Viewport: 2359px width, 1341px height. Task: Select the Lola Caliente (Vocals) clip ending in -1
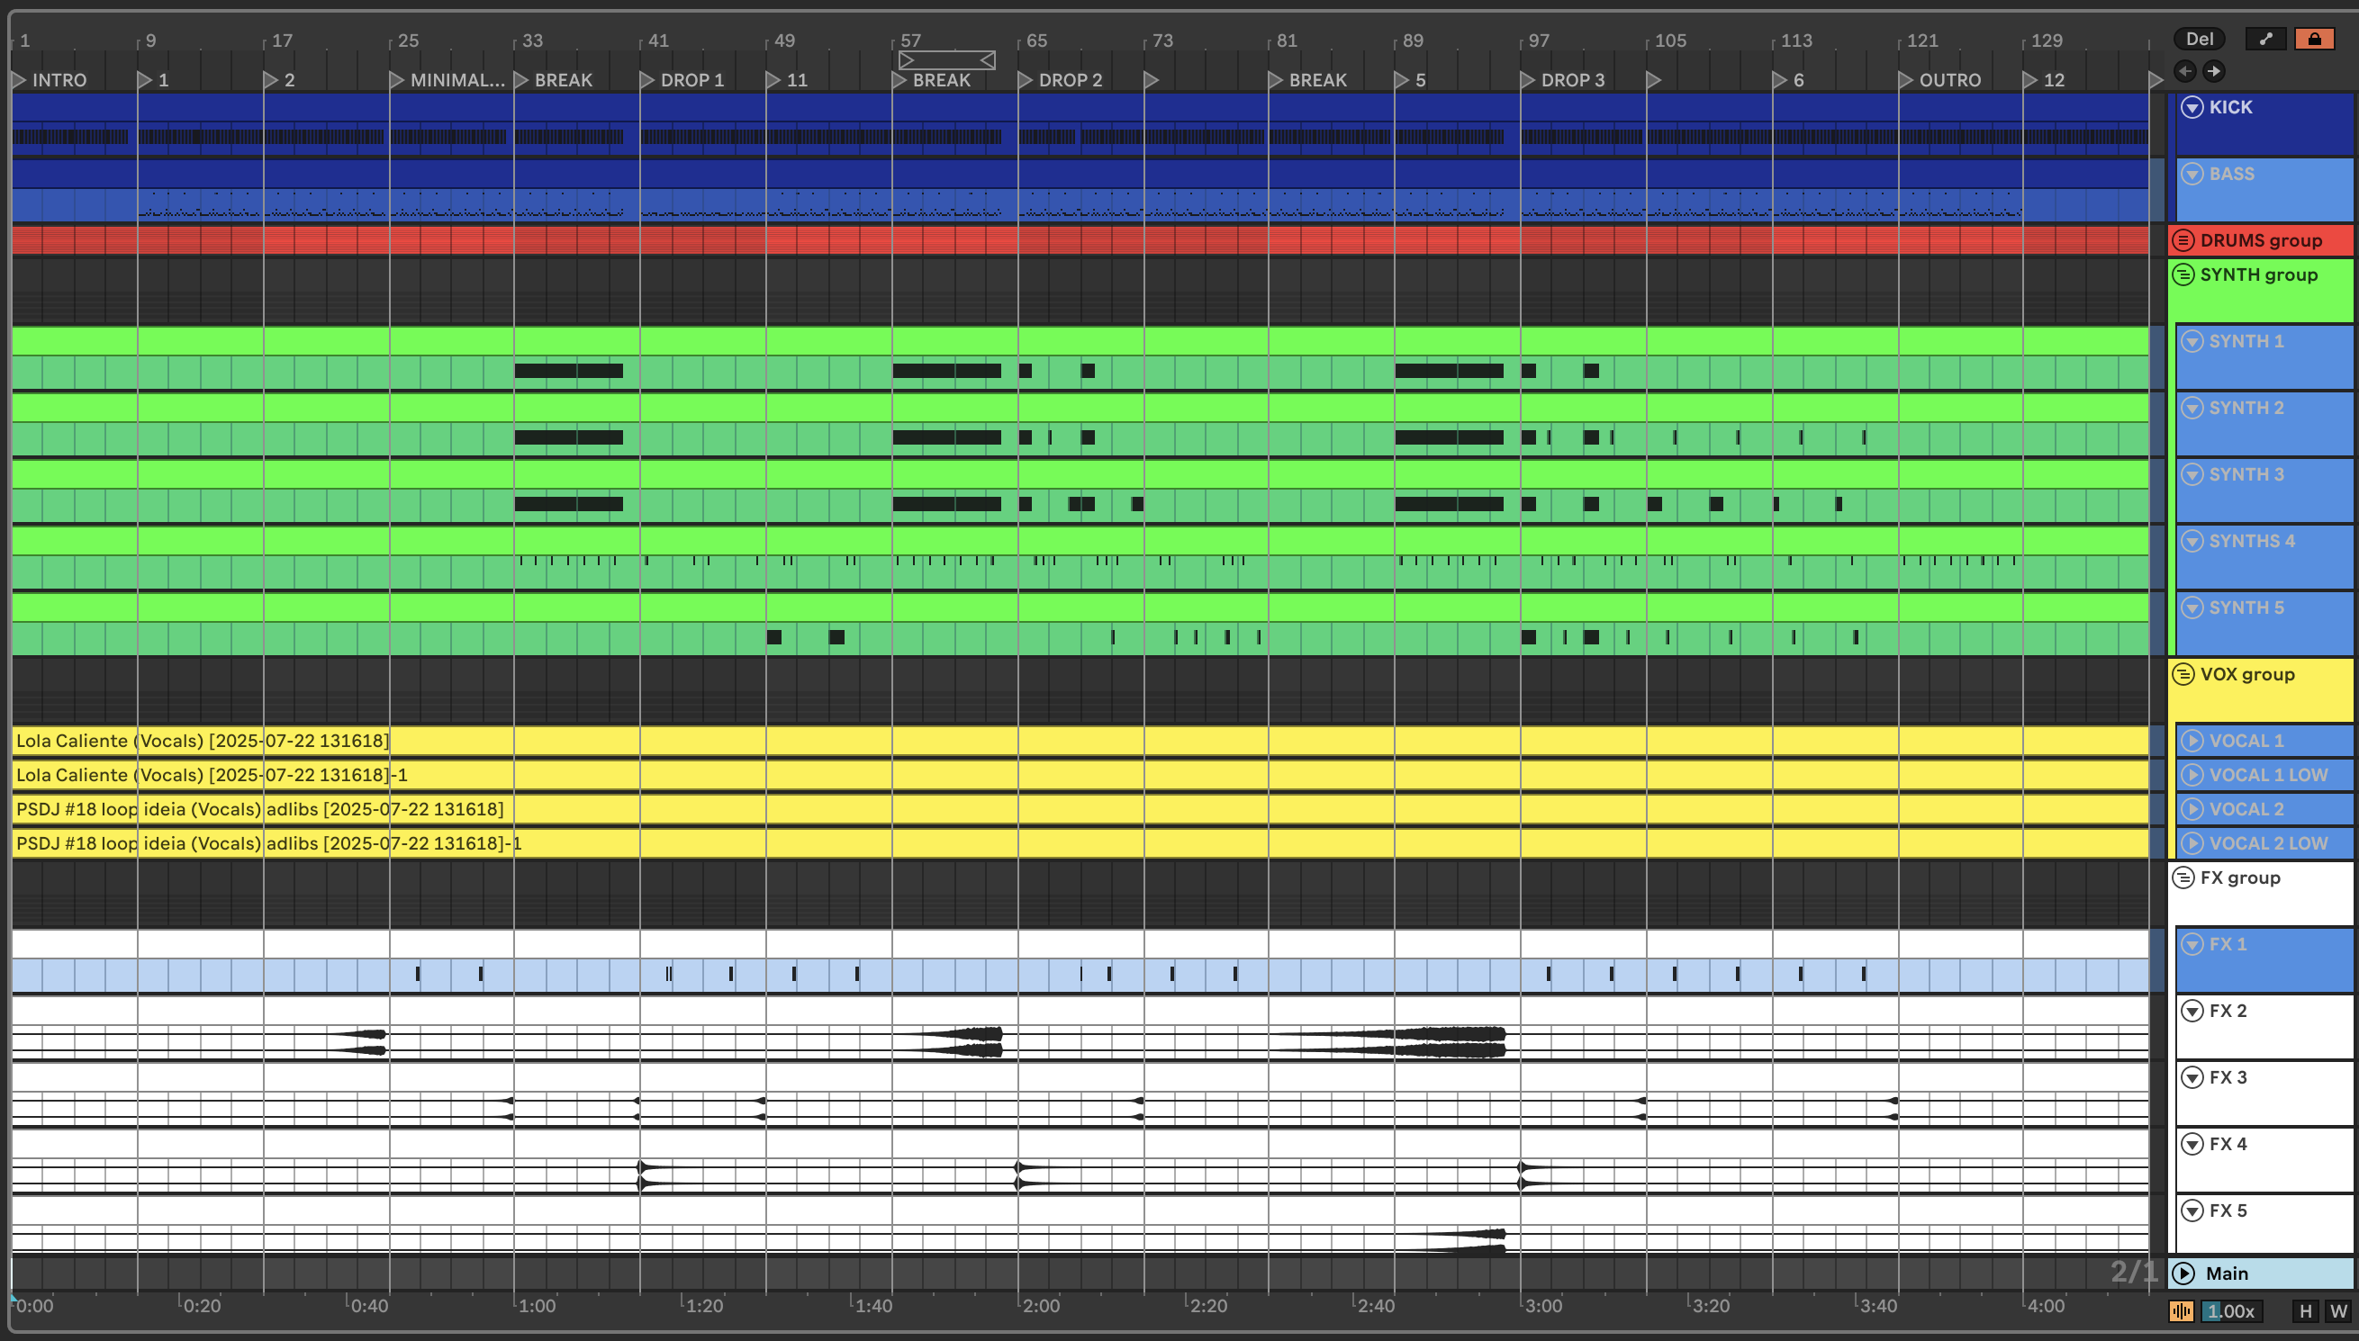coord(1080,775)
